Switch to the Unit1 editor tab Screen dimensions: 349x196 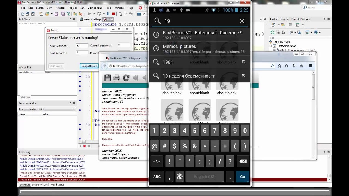click(108, 19)
